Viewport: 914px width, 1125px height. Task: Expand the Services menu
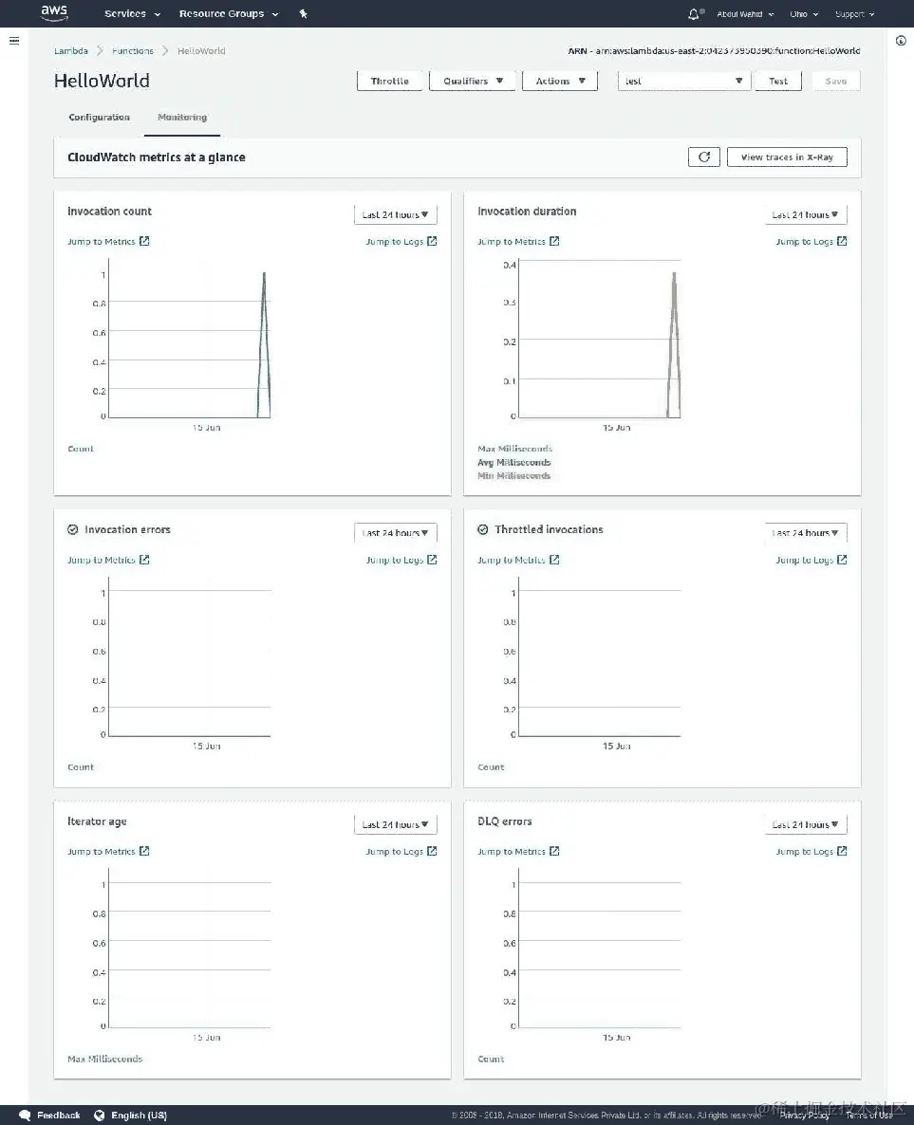132,13
